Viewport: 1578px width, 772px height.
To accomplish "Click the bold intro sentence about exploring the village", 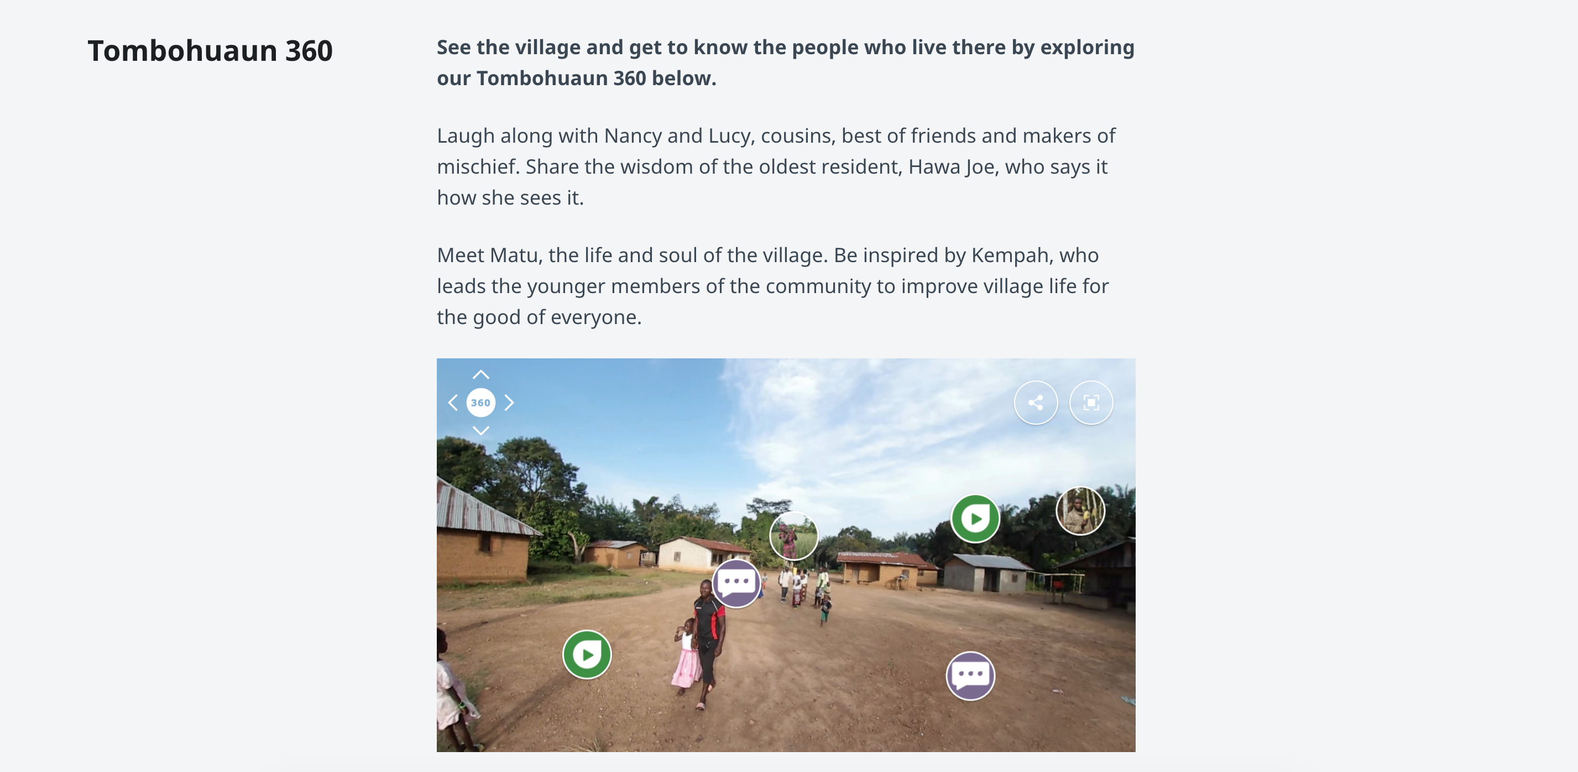I will point(785,62).
